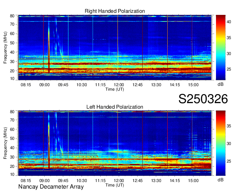Click the "Right Handed Polarization" plot title
The width and height of the screenshot is (235, 191).
tap(115, 11)
